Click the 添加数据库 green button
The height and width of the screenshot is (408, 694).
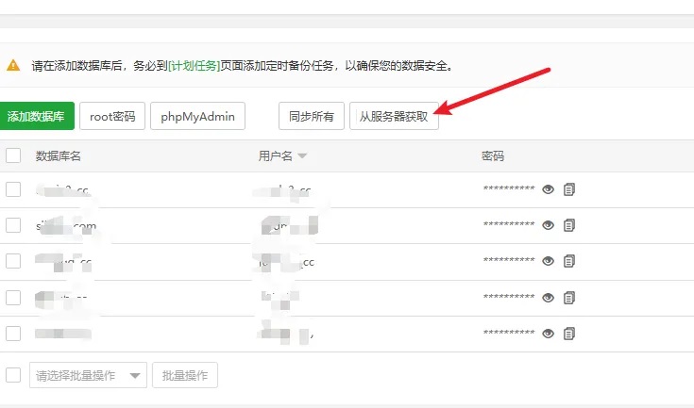tap(36, 117)
